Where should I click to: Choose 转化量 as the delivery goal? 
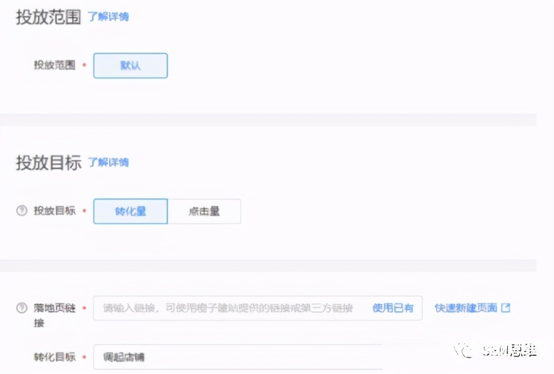pyautogui.click(x=131, y=212)
